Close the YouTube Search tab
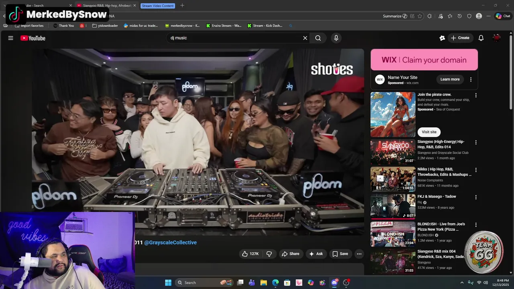The image size is (514, 289). click(x=71, y=6)
